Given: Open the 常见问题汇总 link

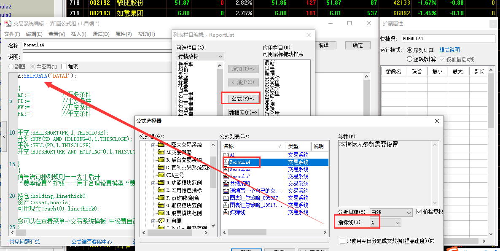Looking at the screenshot, I should point(24,242).
